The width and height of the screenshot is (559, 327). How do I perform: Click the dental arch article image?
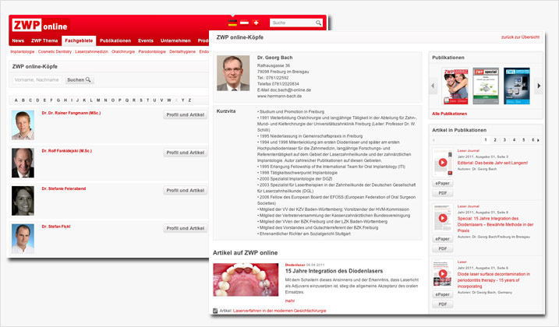coord(246,280)
